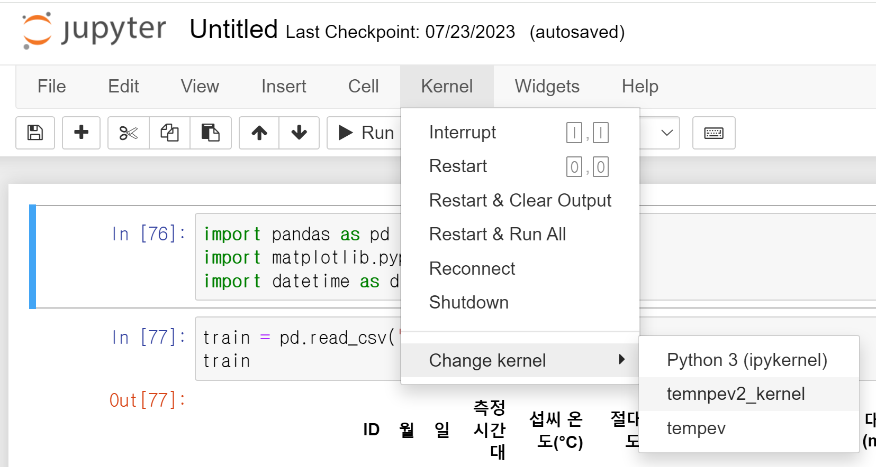Click the Run button
The image size is (876, 467).
365,133
